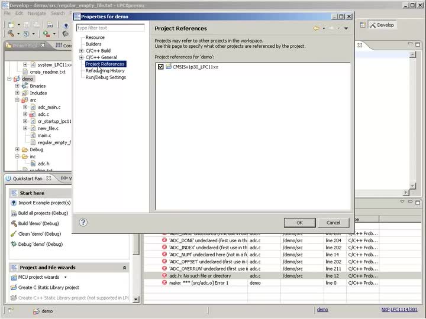This screenshot has height=319, width=426.
Task: Select Builders in the properties tree
Action: point(93,44)
